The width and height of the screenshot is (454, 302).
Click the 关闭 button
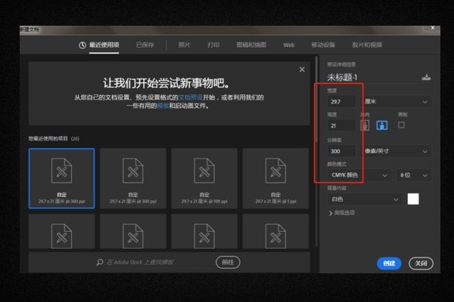point(421,263)
